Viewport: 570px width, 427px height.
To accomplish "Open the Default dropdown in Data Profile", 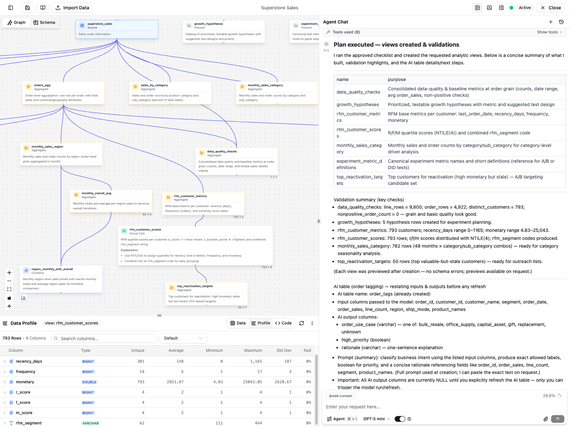I will [x=183, y=338].
